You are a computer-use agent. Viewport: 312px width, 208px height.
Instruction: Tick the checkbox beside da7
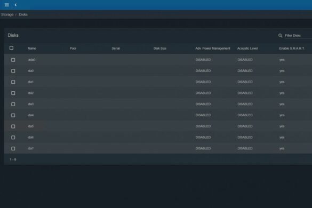tap(13, 148)
